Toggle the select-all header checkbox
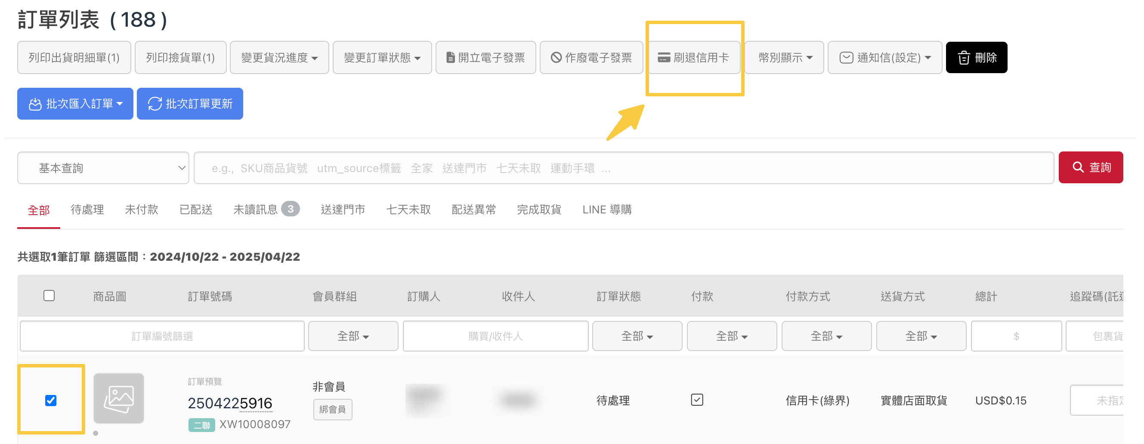The width and height of the screenshot is (1144, 444). [x=49, y=296]
